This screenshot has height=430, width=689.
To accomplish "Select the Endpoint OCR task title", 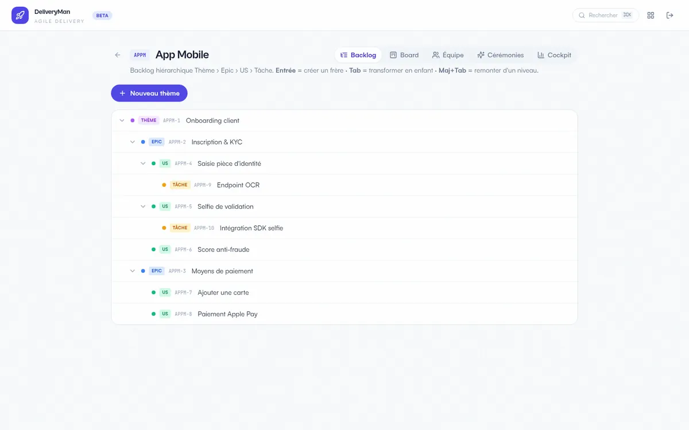I will (x=238, y=185).
